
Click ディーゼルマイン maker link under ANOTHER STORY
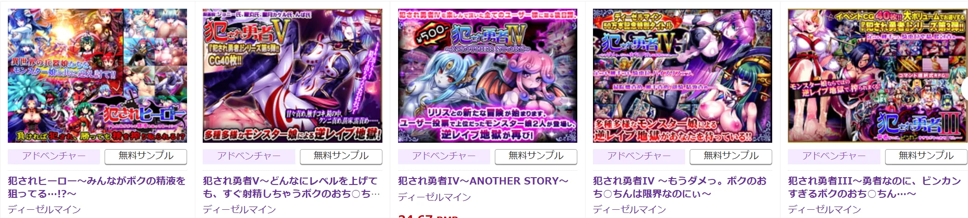(x=434, y=197)
